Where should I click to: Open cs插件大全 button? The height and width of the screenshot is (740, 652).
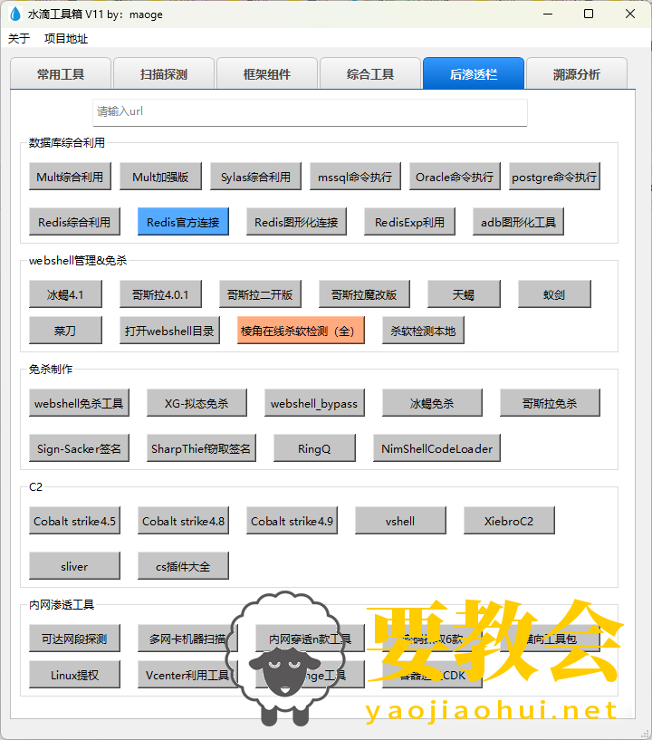tap(183, 566)
